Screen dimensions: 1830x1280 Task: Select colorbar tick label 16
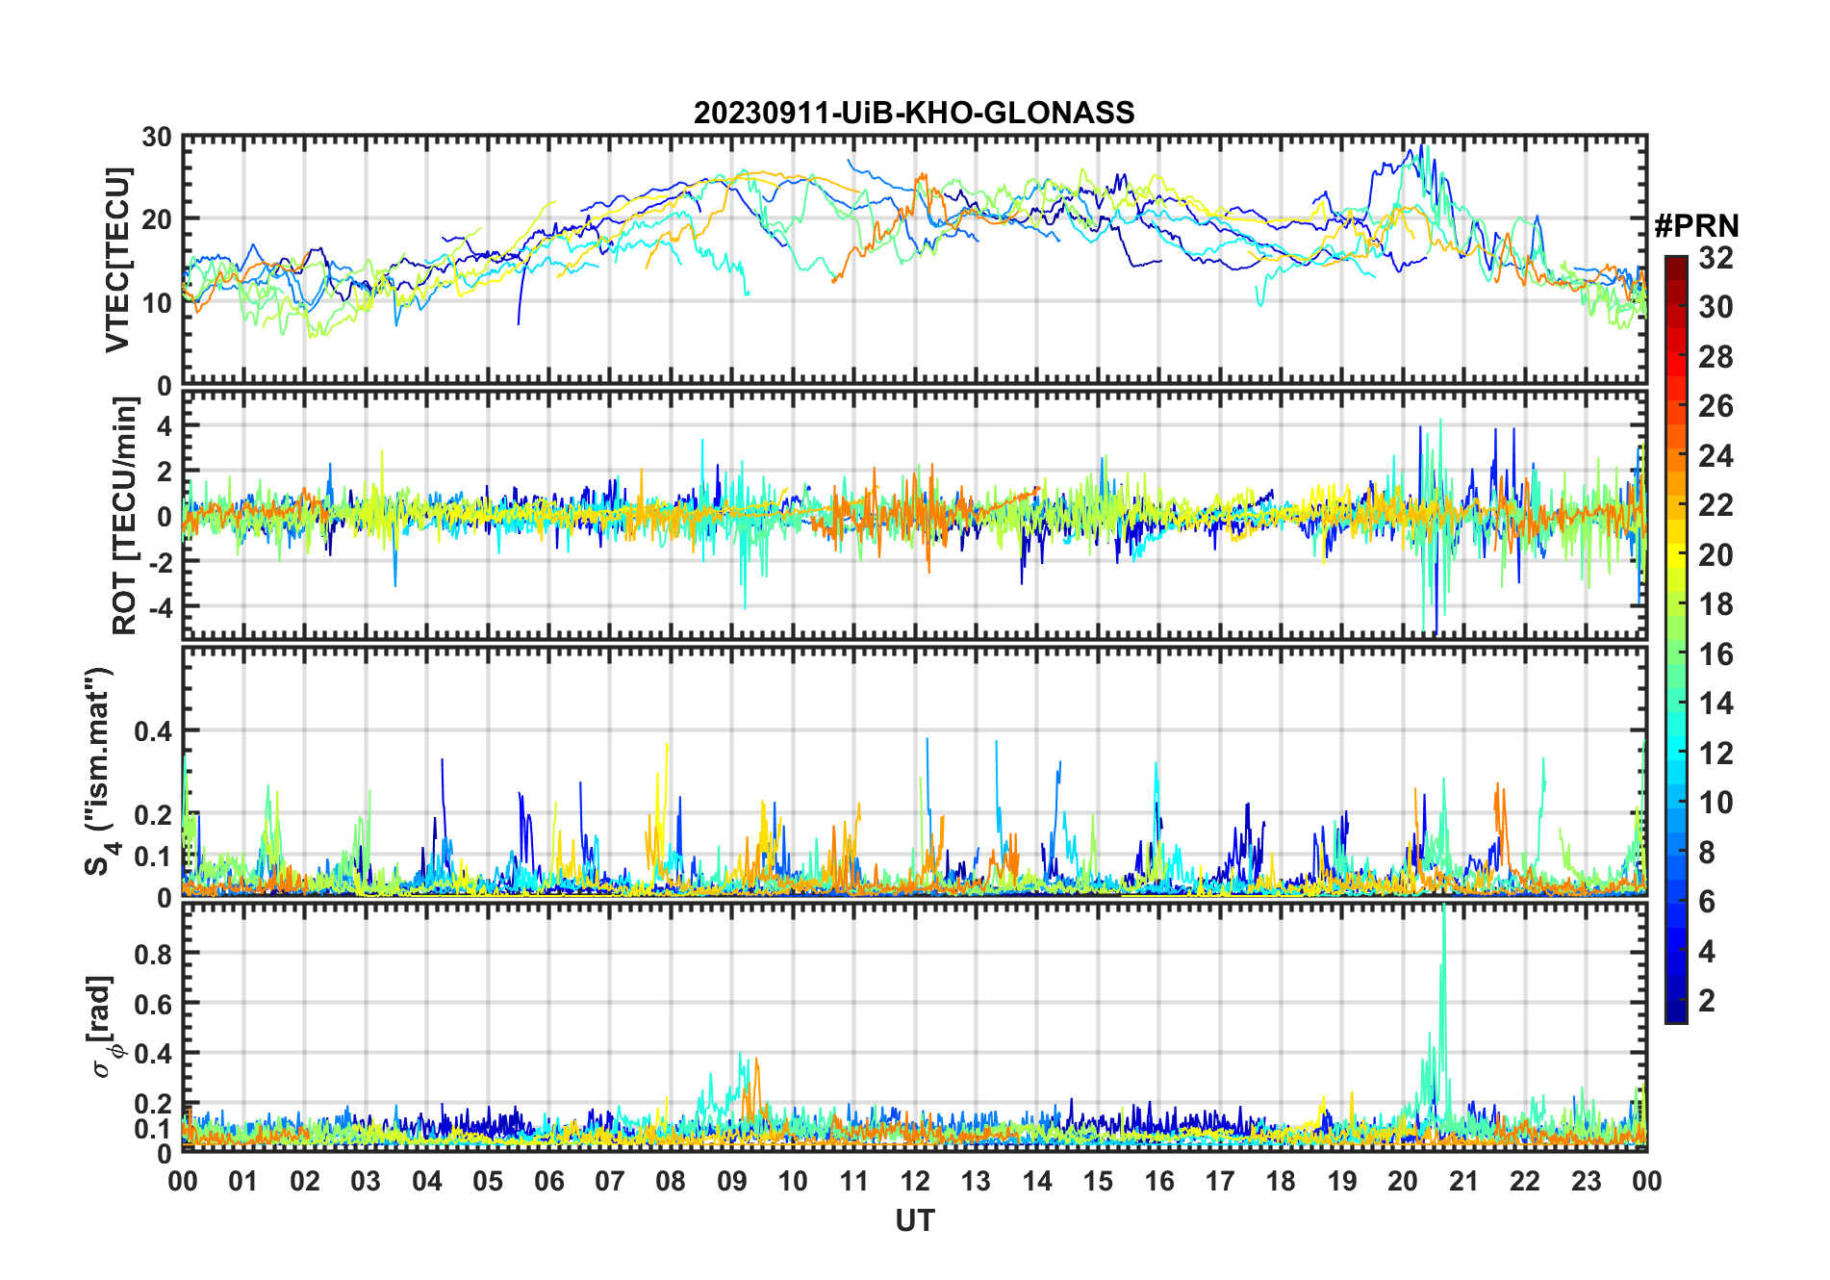tap(1716, 654)
